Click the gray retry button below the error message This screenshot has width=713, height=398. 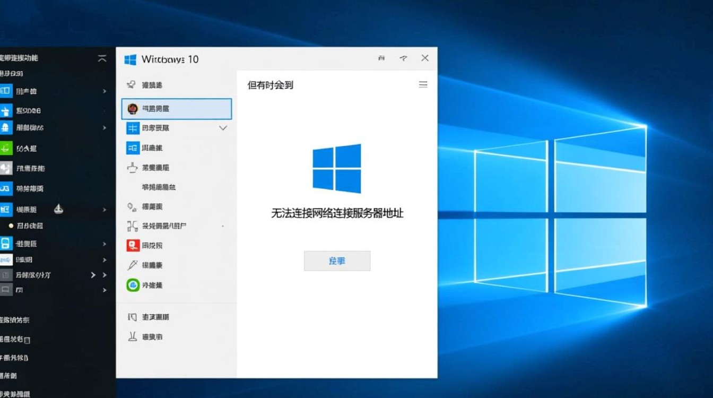click(x=337, y=261)
